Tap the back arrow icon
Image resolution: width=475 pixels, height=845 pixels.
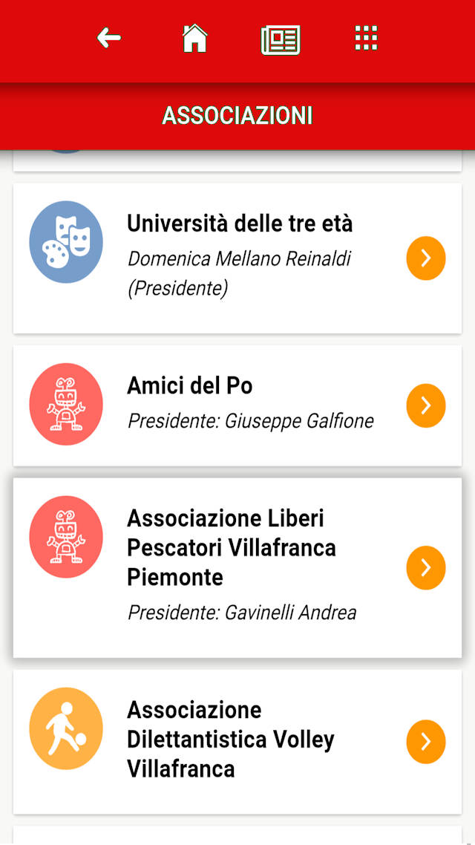pos(109,38)
